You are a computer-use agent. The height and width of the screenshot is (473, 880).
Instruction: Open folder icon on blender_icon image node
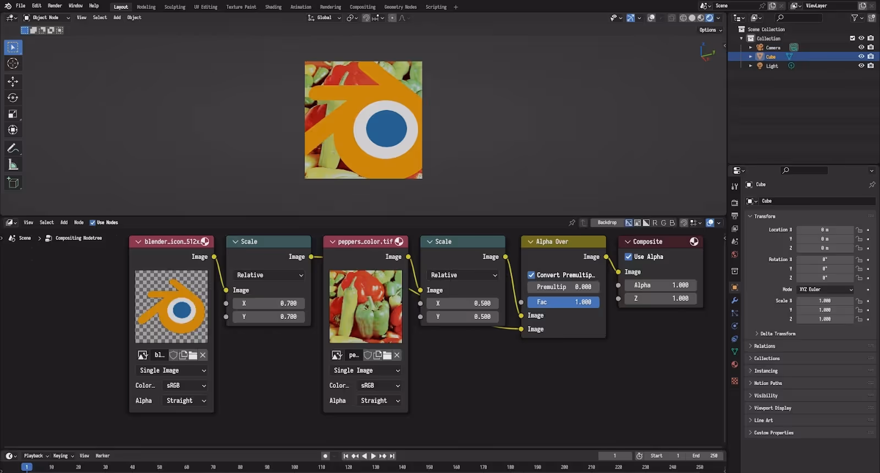pyautogui.click(x=193, y=355)
